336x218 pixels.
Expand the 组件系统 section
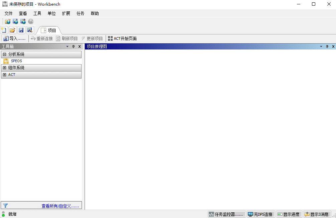tap(5, 68)
